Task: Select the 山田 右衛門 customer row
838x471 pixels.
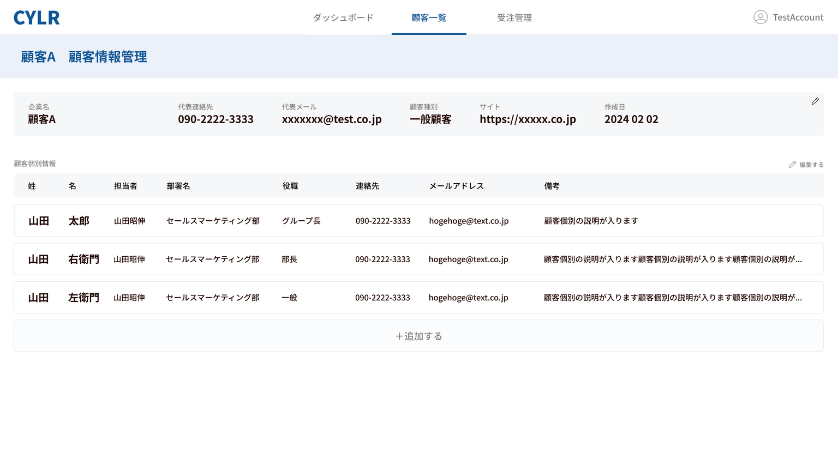Action: coord(418,259)
